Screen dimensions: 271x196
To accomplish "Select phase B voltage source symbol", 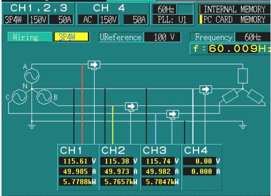I will click(44, 97).
